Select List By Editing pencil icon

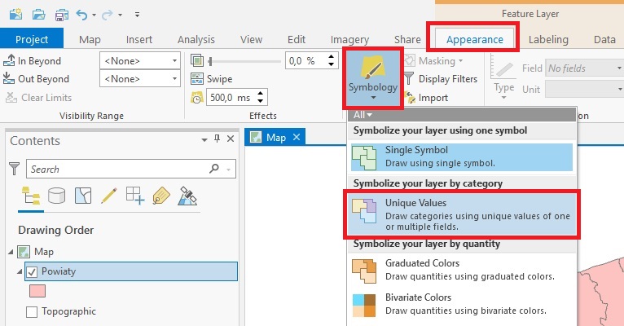click(109, 196)
